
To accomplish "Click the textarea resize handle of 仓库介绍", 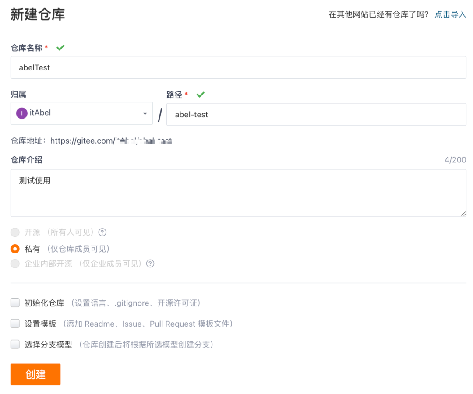I will coord(463,214).
